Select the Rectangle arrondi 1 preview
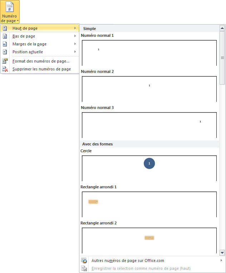Image resolution: width=226 pixels, height=273 pixels. click(x=149, y=204)
